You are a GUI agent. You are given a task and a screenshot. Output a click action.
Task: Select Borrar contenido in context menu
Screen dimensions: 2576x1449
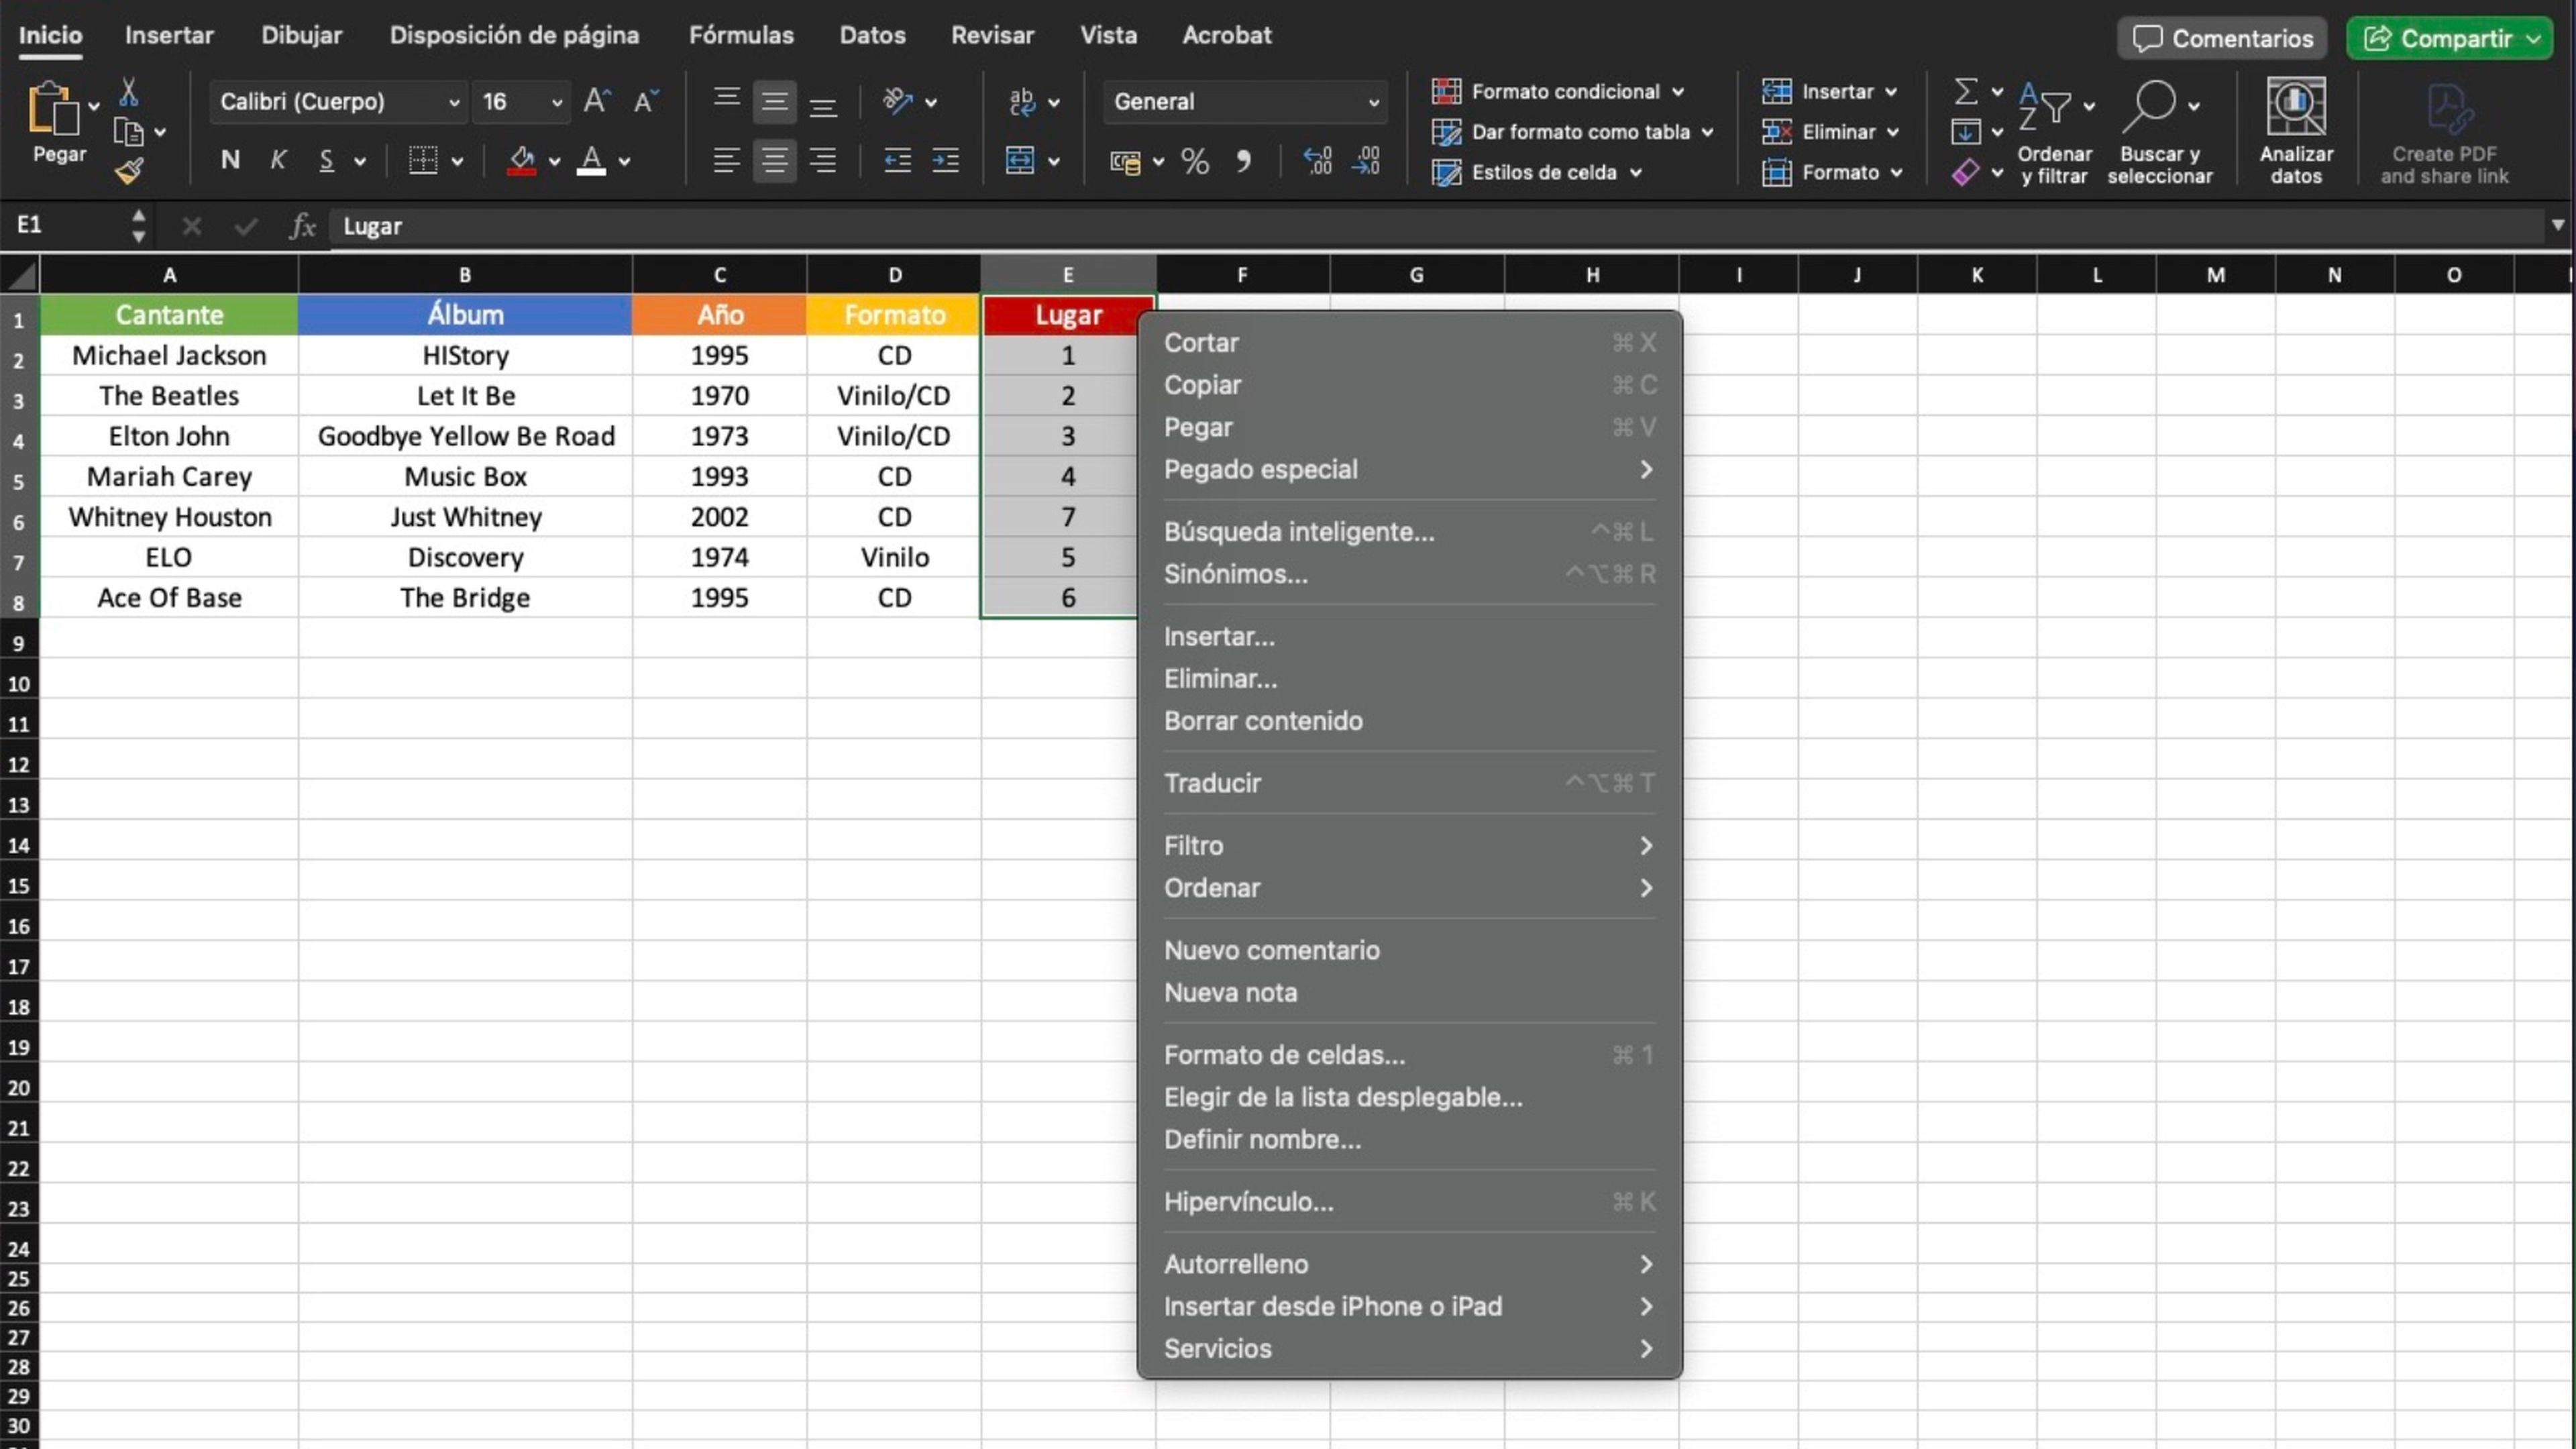(x=1409, y=721)
